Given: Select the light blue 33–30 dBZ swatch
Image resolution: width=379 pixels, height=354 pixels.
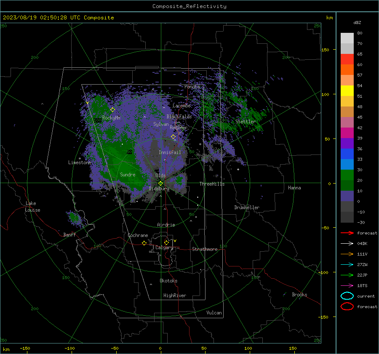Looking at the screenshot, I should (347, 165).
